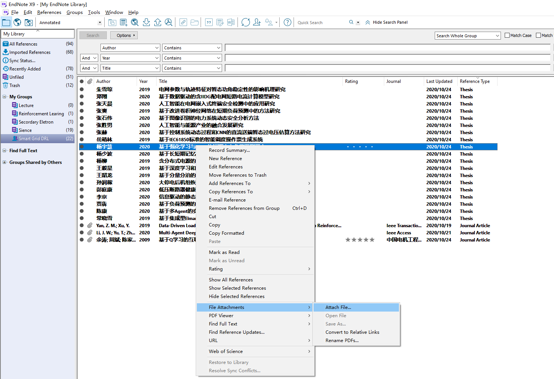Open Help question-mark toolbar icon
Image resolution: width=554 pixels, height=379 pixels.
pyautogui.click(x=288, y=22)
